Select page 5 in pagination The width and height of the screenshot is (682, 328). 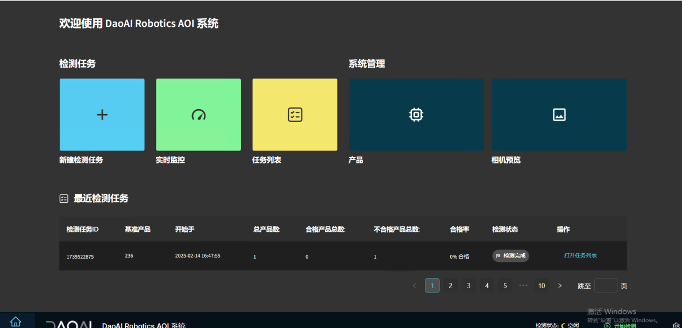(x=505, y=286)
